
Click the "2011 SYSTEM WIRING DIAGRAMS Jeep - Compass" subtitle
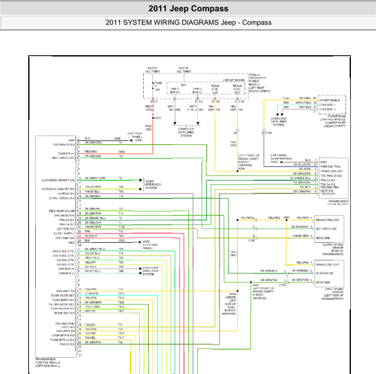click(188, 23)
